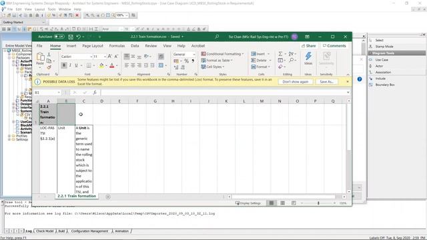Add a new sheet with plus icon

coord(108,197)
